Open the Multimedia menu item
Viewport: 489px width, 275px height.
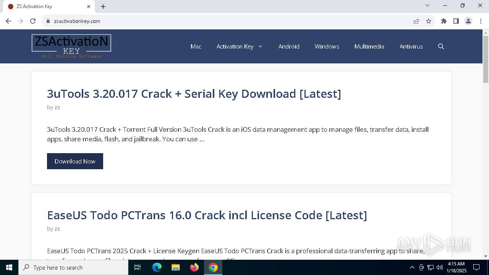369,46
